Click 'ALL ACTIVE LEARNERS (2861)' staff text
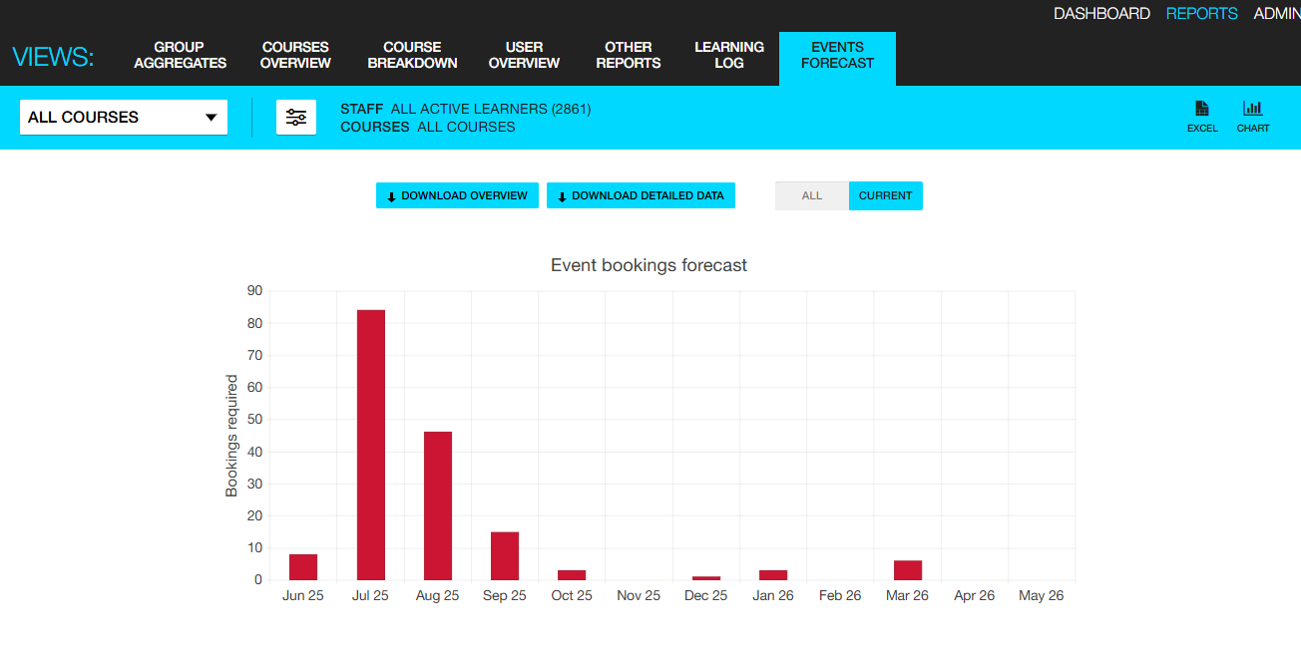Image resolution: width=1301 pixels, height=654 pixels. pyautogui.click(x=491, y=109)
